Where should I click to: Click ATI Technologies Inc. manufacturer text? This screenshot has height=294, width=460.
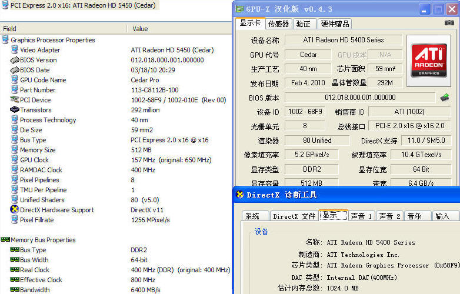coord(363,255)
